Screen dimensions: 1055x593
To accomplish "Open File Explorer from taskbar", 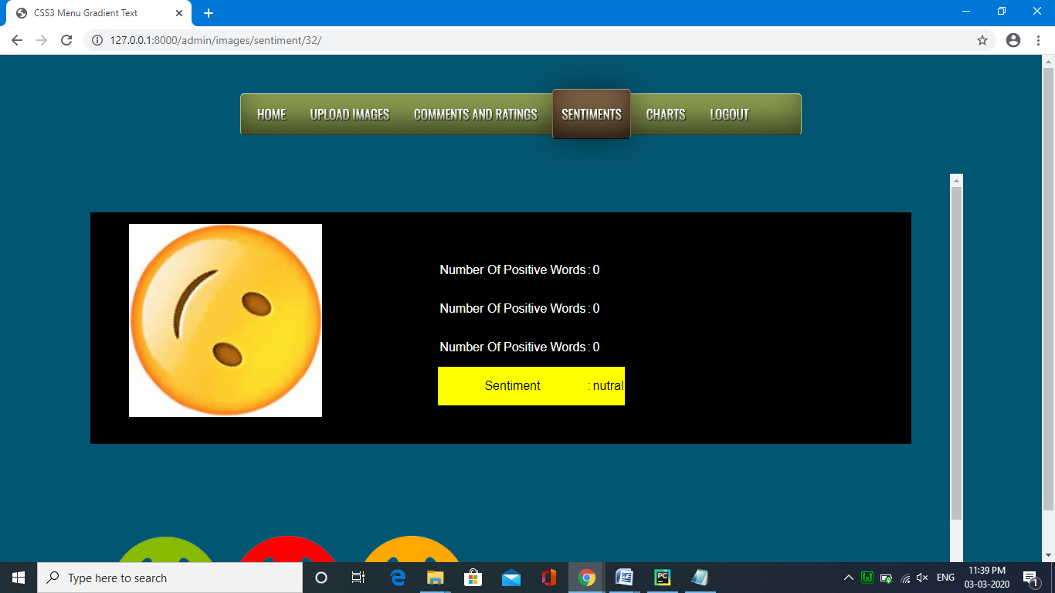I will click(436, 578).
